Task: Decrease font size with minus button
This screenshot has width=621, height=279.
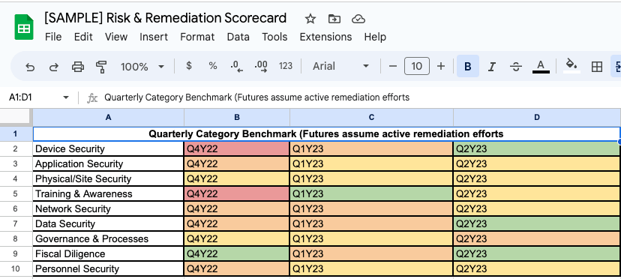Action: pyautogui.click(x=393, y=66)
